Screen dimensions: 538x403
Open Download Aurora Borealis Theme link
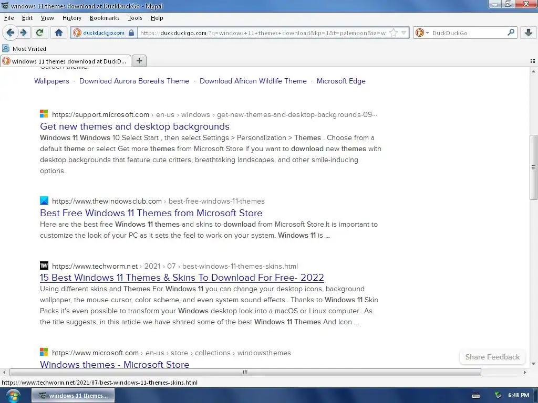coord(134,81)
